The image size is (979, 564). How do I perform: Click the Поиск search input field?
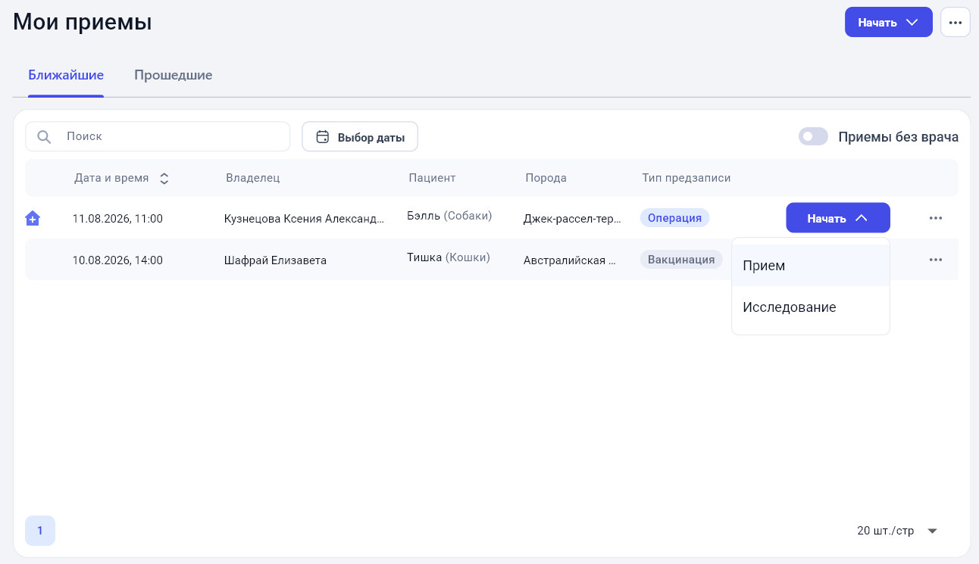(x=158, y=137)
